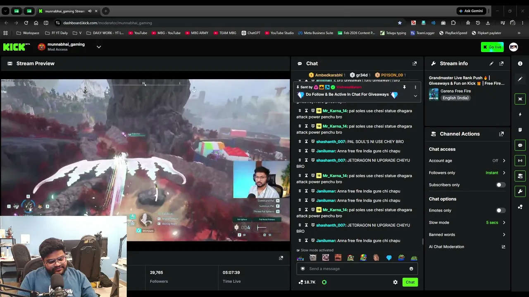
Task: Bookmark this page with the star icon
Action: pyautogui.click(x=400, y=23)
